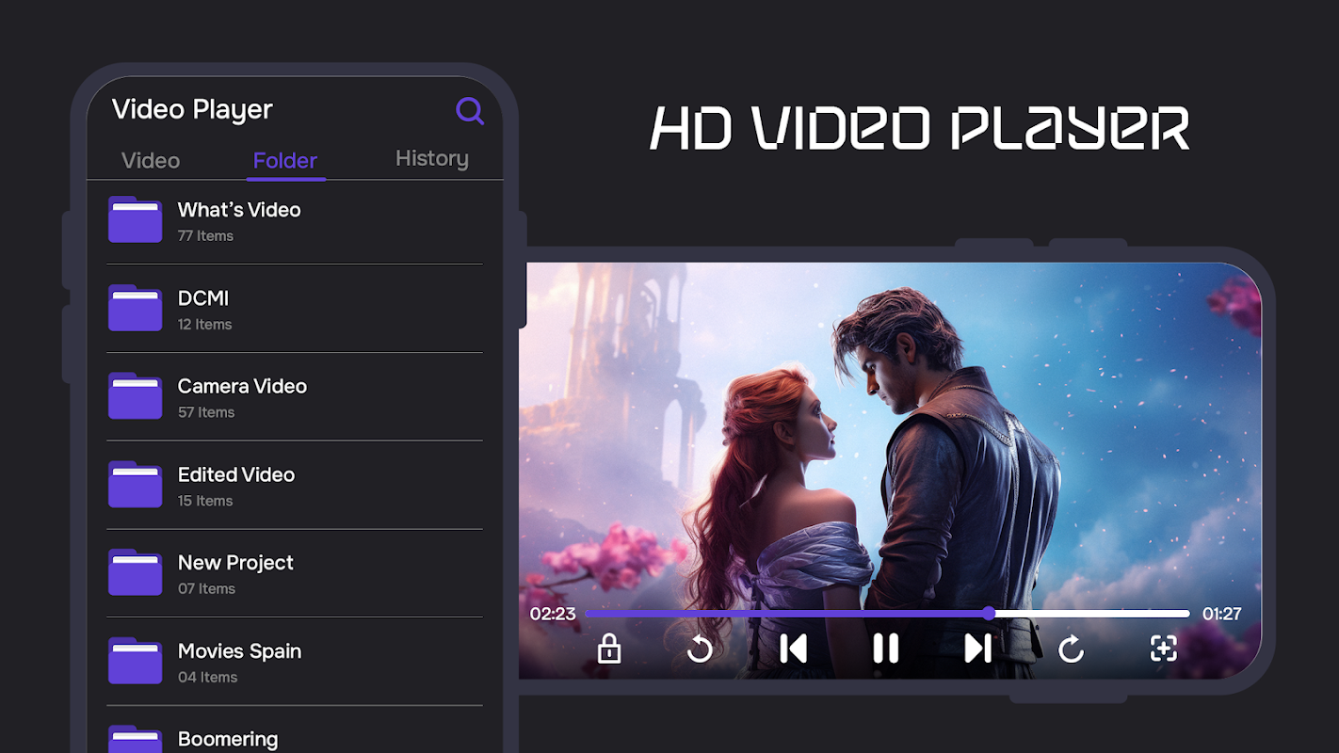Click the HD Video Player heading
This screenshot has width=1339, height=753.
(920, 128)
